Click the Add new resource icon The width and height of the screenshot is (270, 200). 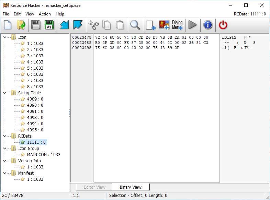pos(151,25)
